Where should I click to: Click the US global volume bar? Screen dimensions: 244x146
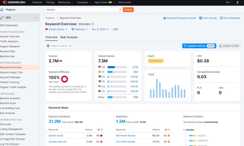tap(117, 67)
